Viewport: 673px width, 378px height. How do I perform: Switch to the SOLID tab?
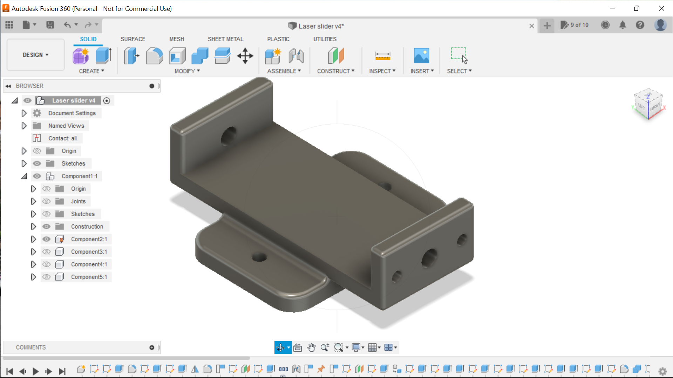[x=88, y=39]
